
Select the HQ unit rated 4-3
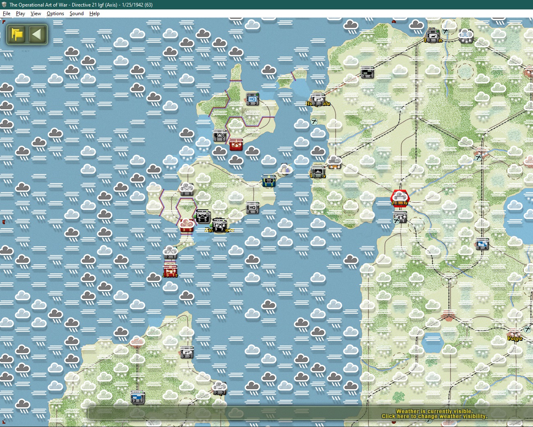252,208
